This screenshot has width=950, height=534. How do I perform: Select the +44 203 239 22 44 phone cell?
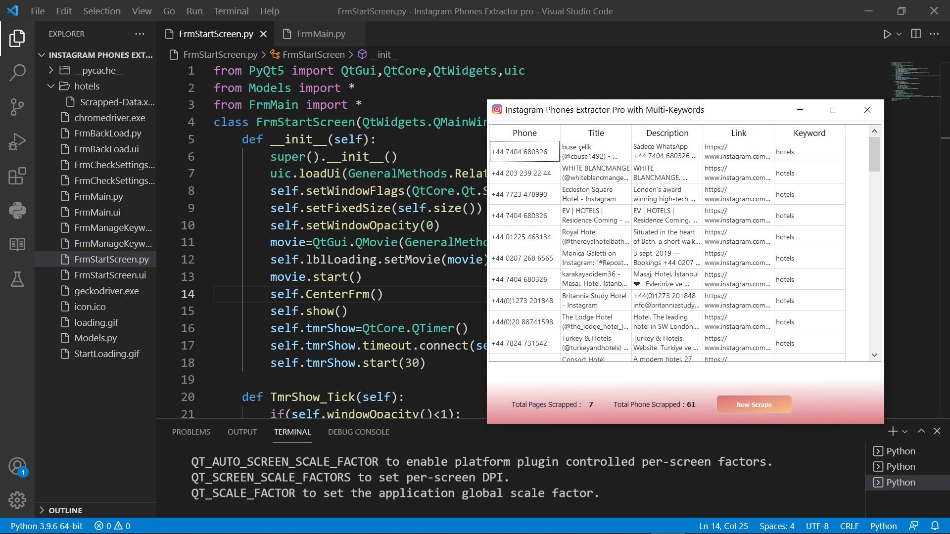click(524, 173)
